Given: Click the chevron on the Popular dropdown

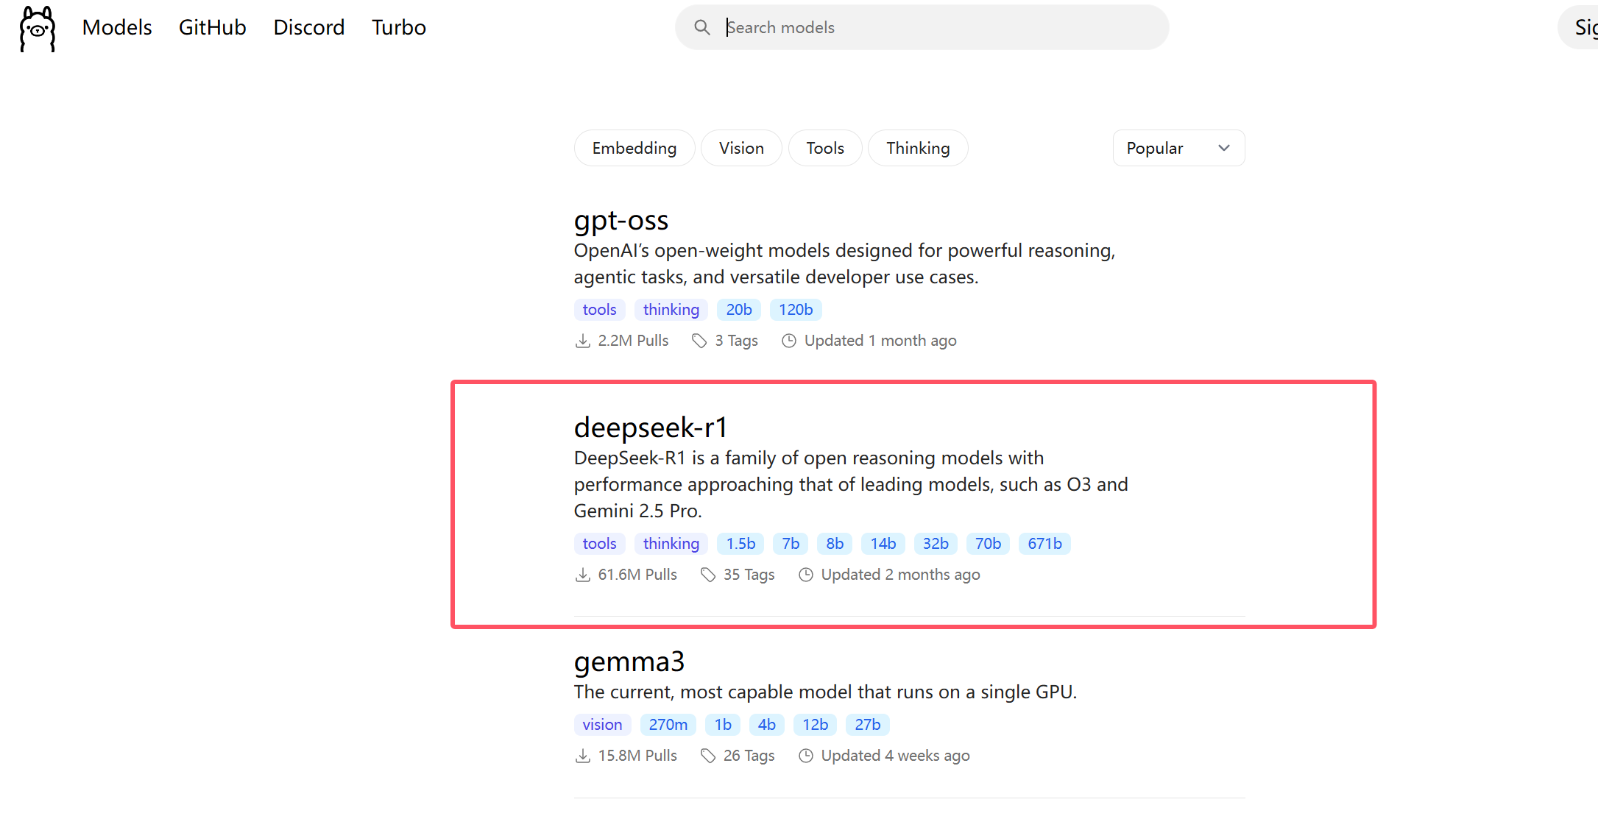Looking at the screenshot, I should click(1224, 148).
